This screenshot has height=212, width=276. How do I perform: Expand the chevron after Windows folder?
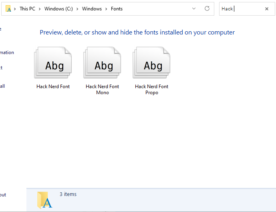pyautogui.click(x=106, y=9)
